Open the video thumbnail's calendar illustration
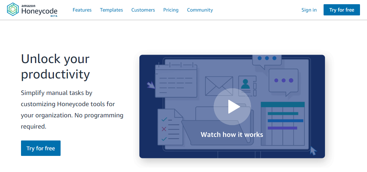This screenshot has width=367, height=172. [176, 80]
